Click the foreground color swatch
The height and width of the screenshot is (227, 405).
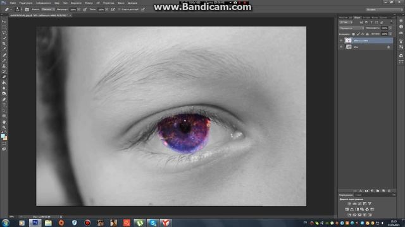pos(3,136)
